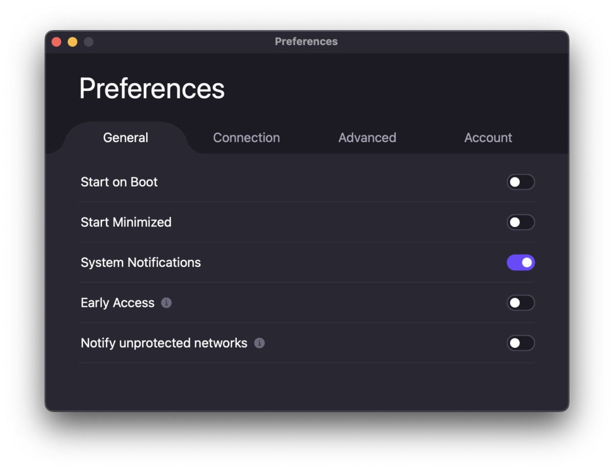Switch on Notify unprotected networks toggle
Viewport: 614px width, 471px height.
(x=521, y=343)
